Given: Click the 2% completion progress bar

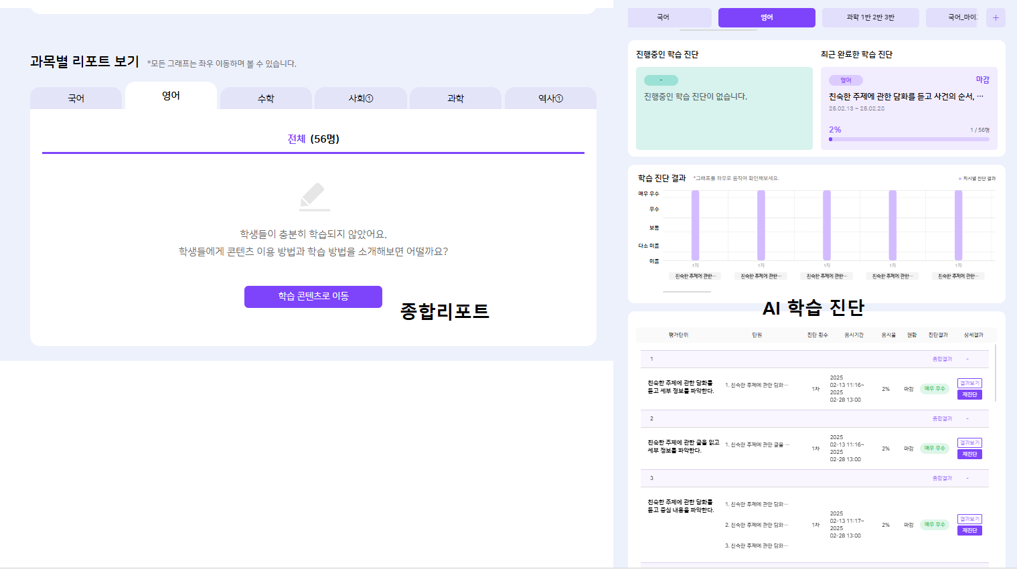Looking at the screenshot, I should (x=909, y=139).
